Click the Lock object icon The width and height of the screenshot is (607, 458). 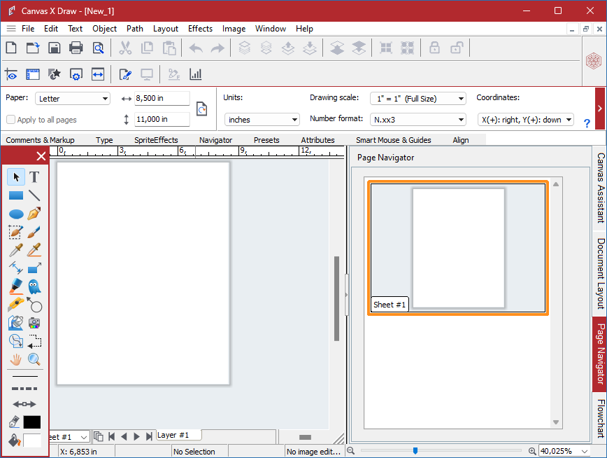point(434,48)
